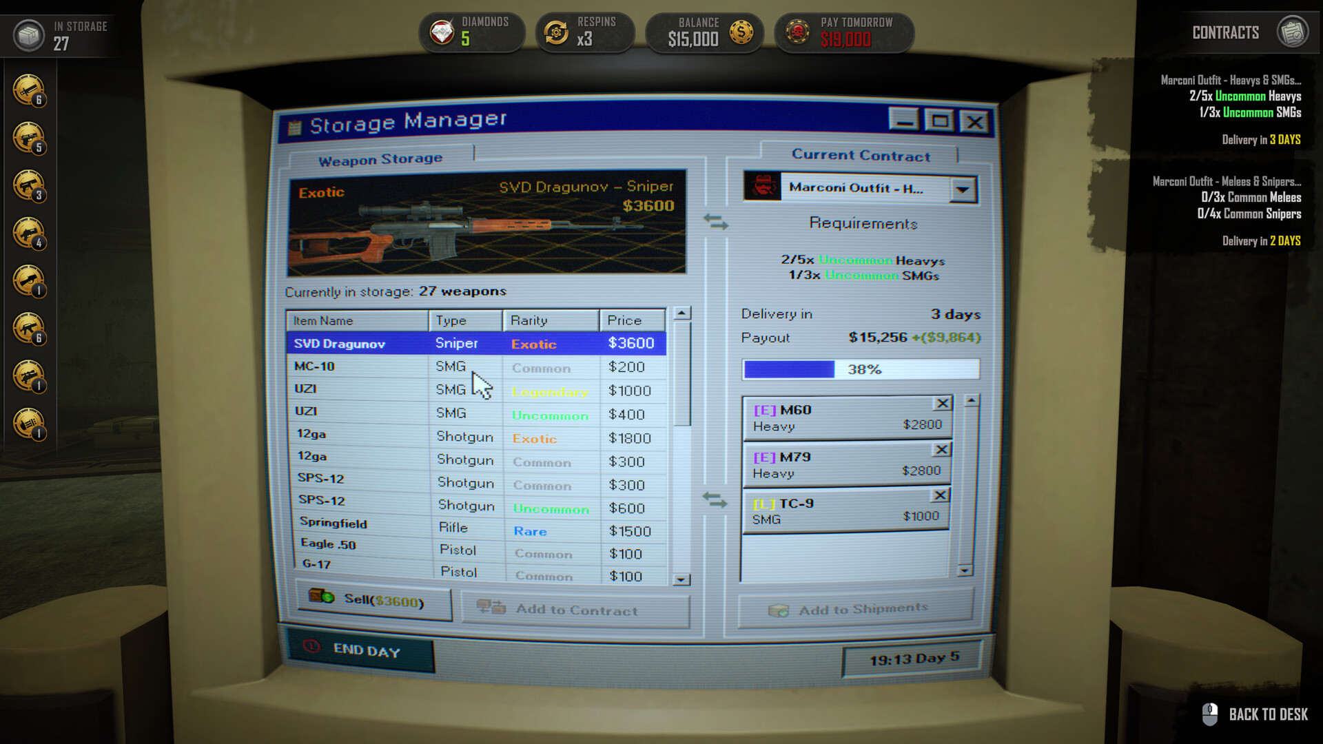The height and width of the screenshot is (744, 1323).
Task: Remove the M60 from the contract shipment
Action: (x=942, y=404)
